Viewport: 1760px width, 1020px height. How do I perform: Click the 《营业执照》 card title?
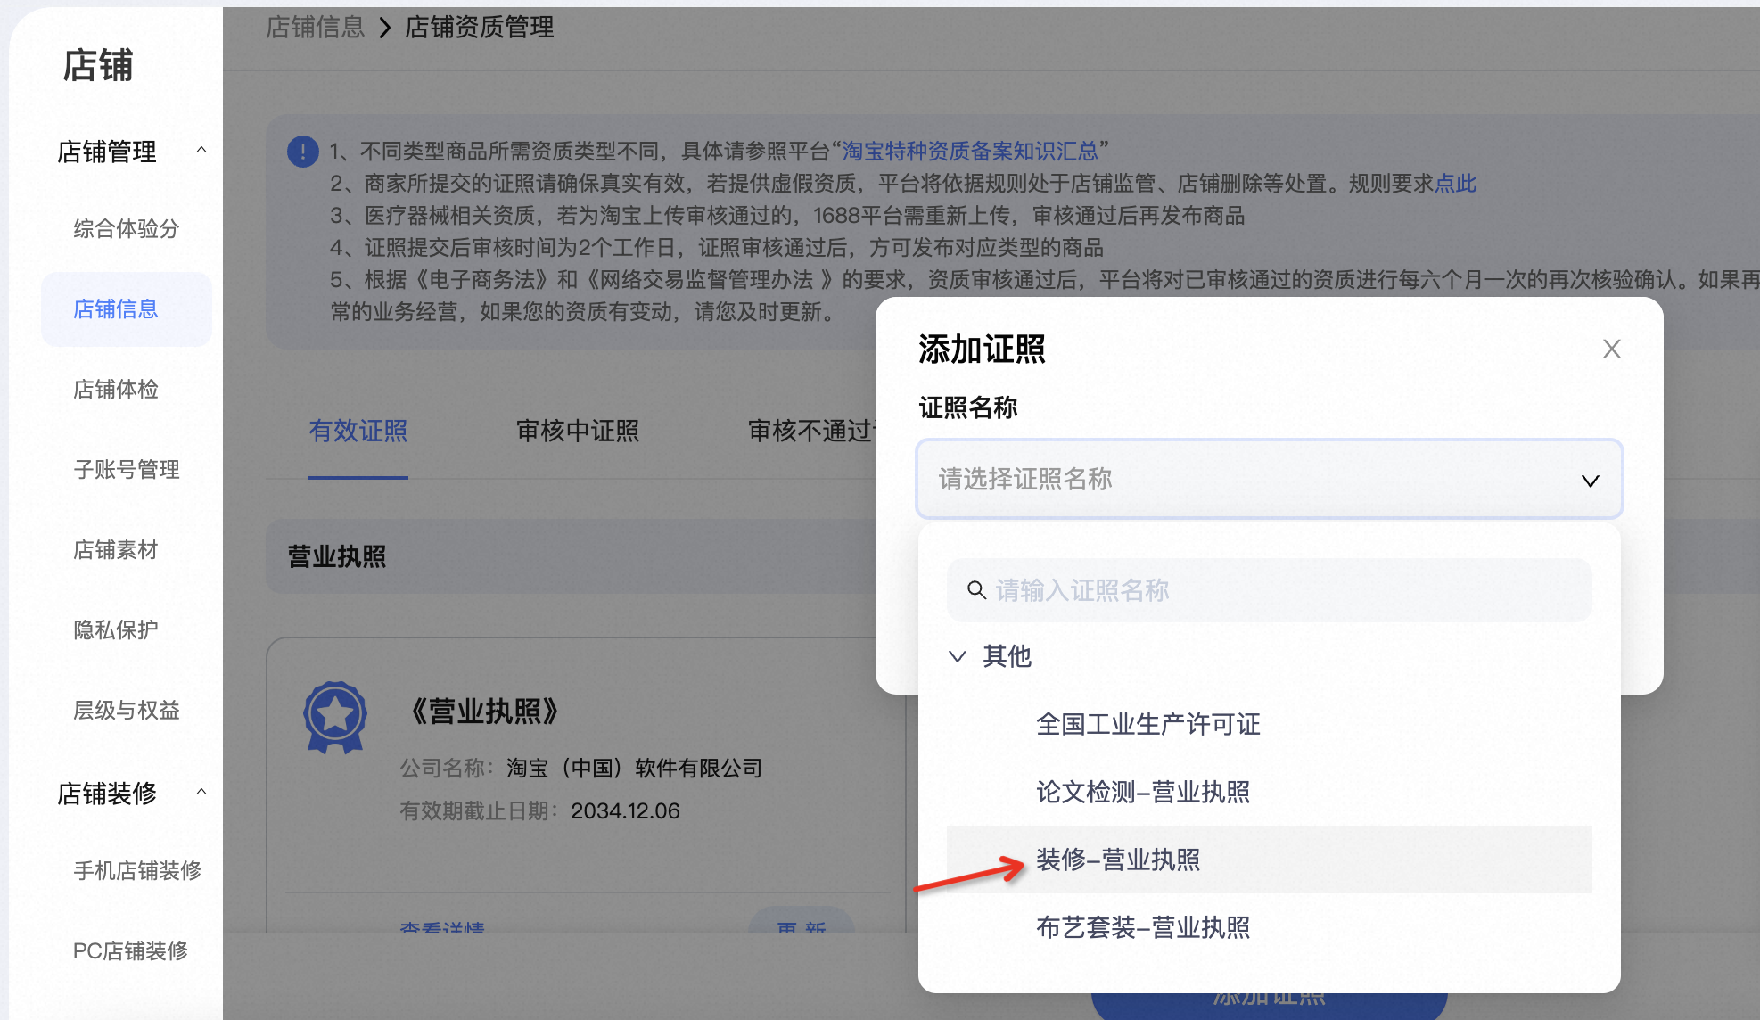[x=484, y=712]
